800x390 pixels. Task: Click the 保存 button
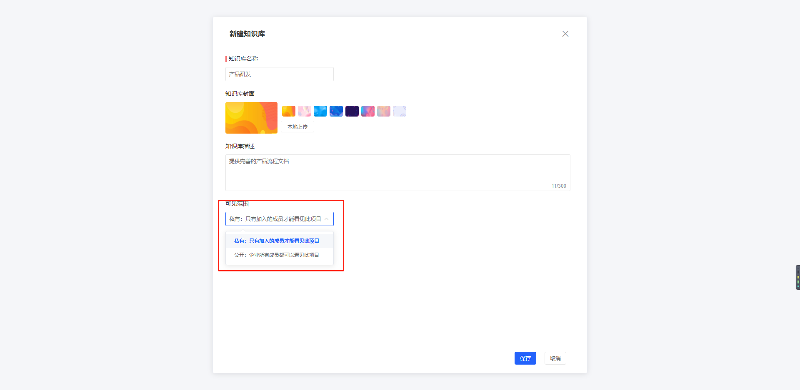[x=525, y=358]
